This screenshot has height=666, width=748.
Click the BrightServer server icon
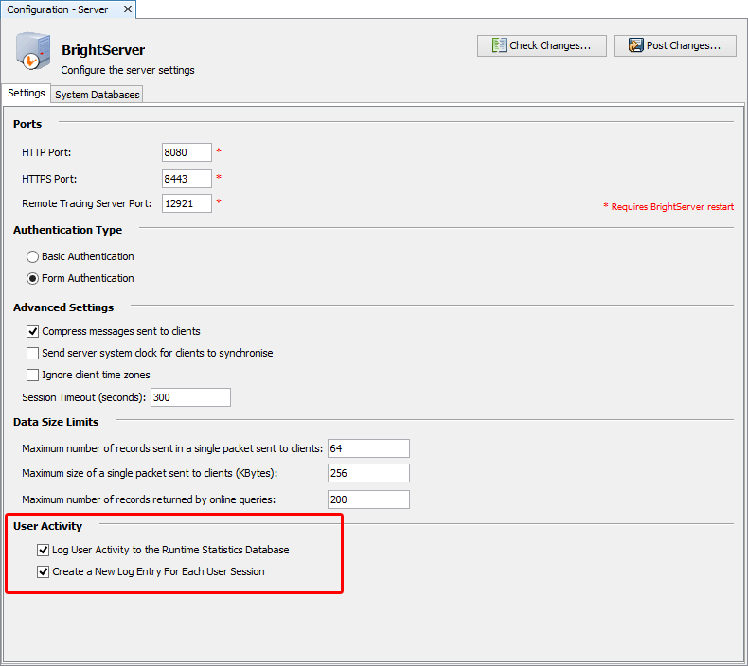32,52
